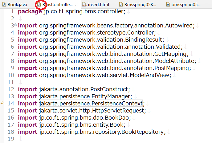Click the Maven file icon on bmsspring05 tab
This screenshot has width=212, height=143.
[168, 5]
